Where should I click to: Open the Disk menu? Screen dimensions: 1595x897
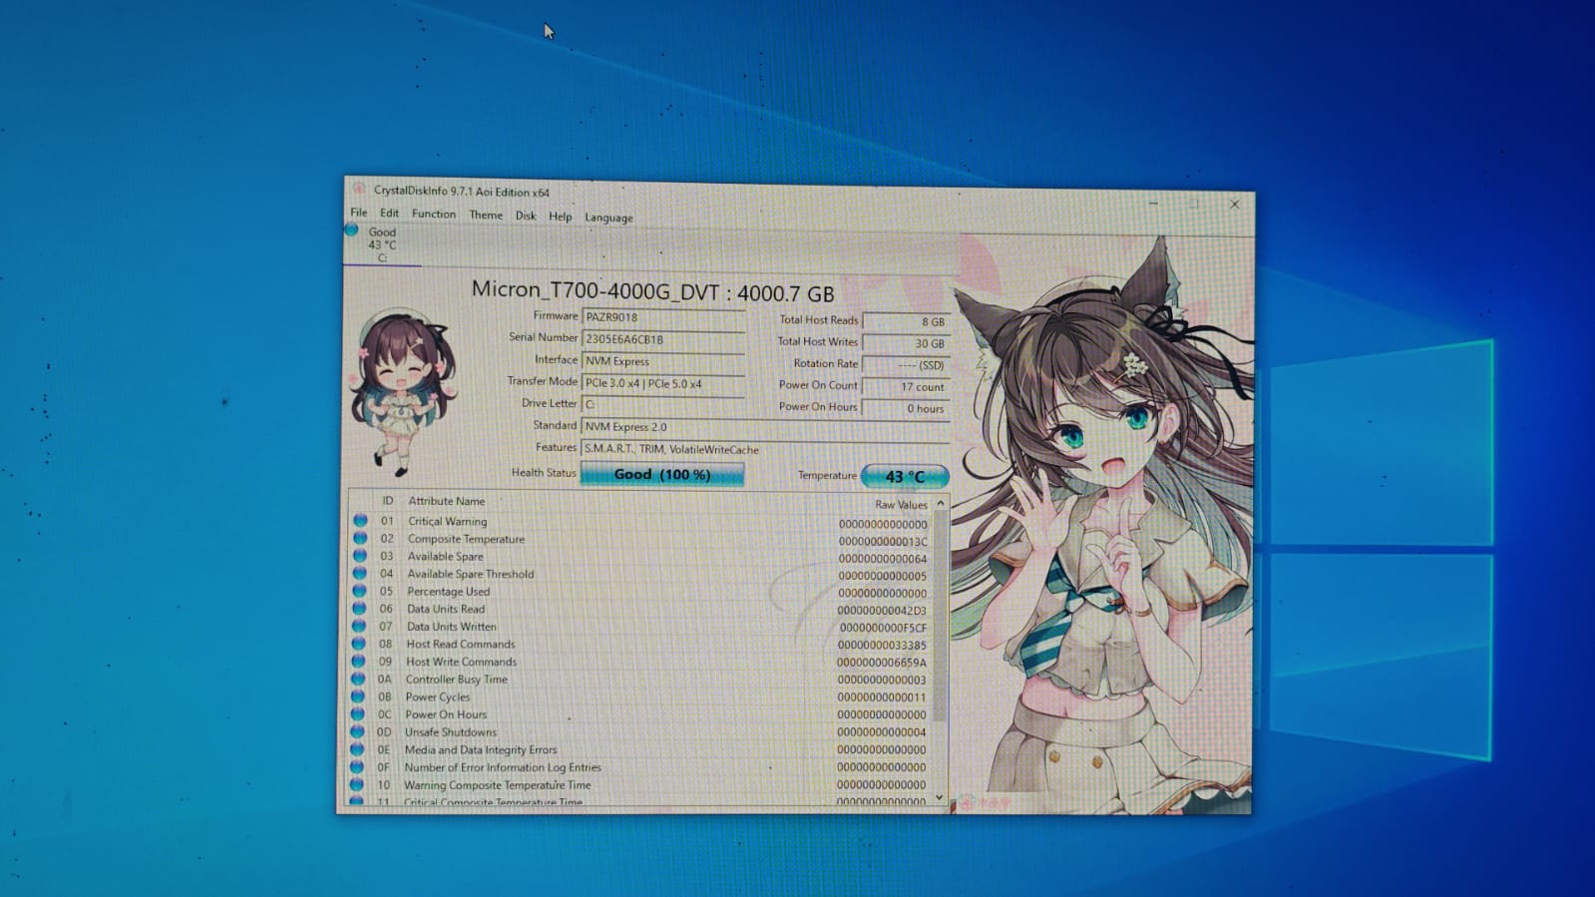click(x=526, y=216)
